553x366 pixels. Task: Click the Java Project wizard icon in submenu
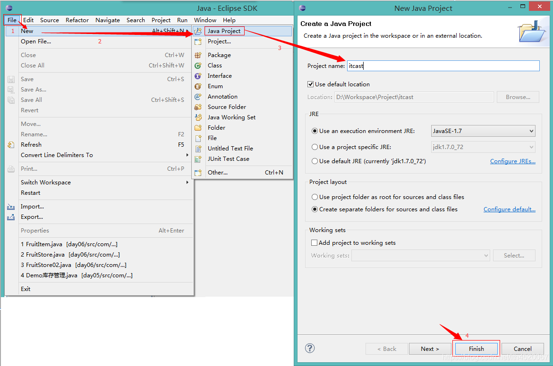[198, 31]
